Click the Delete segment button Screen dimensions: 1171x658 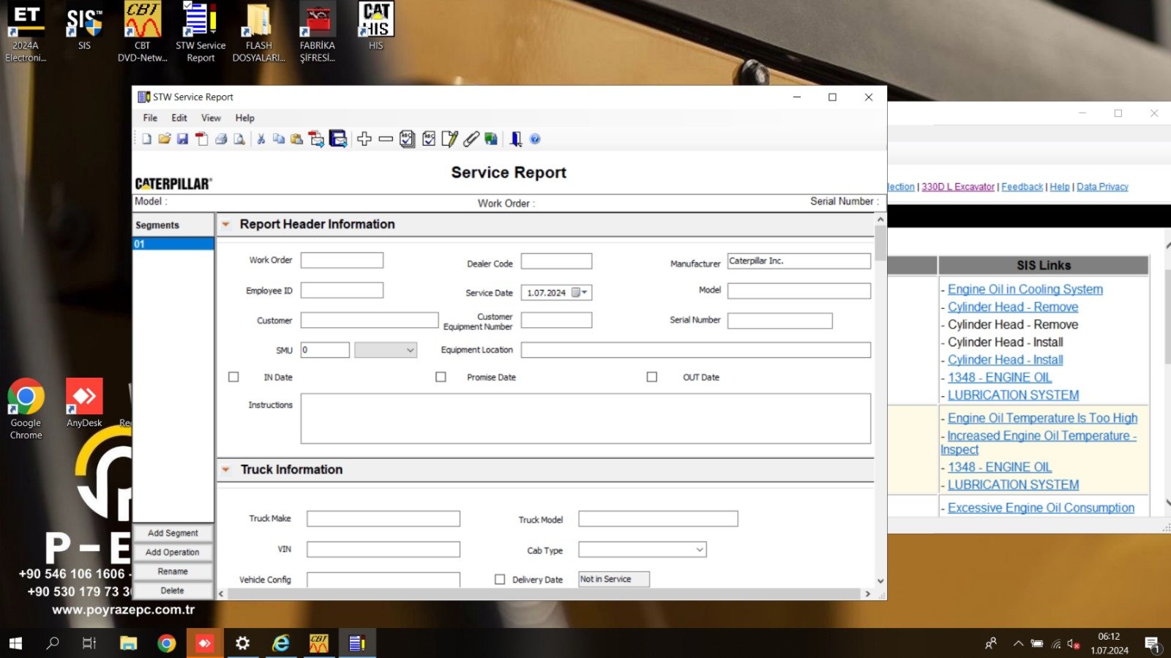point(173,590)
